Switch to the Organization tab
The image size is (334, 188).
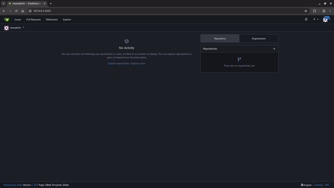pyautogui.click(x=259, y=38)
